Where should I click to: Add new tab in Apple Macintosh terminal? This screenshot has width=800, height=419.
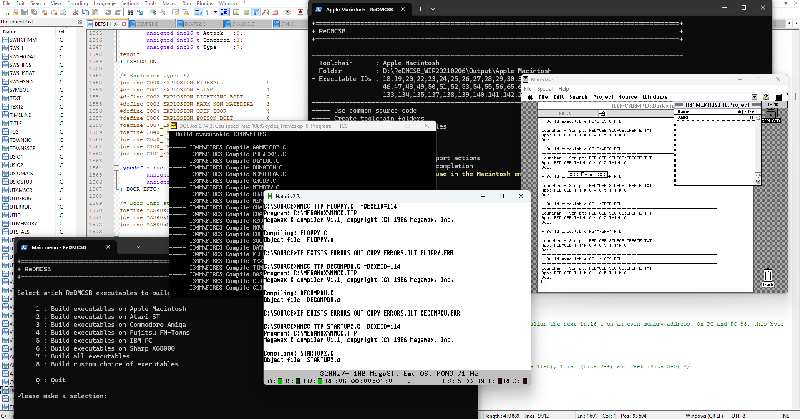420,9
